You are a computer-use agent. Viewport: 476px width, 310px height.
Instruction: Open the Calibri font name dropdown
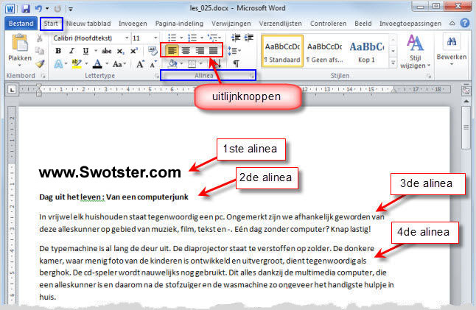[127, 38]
